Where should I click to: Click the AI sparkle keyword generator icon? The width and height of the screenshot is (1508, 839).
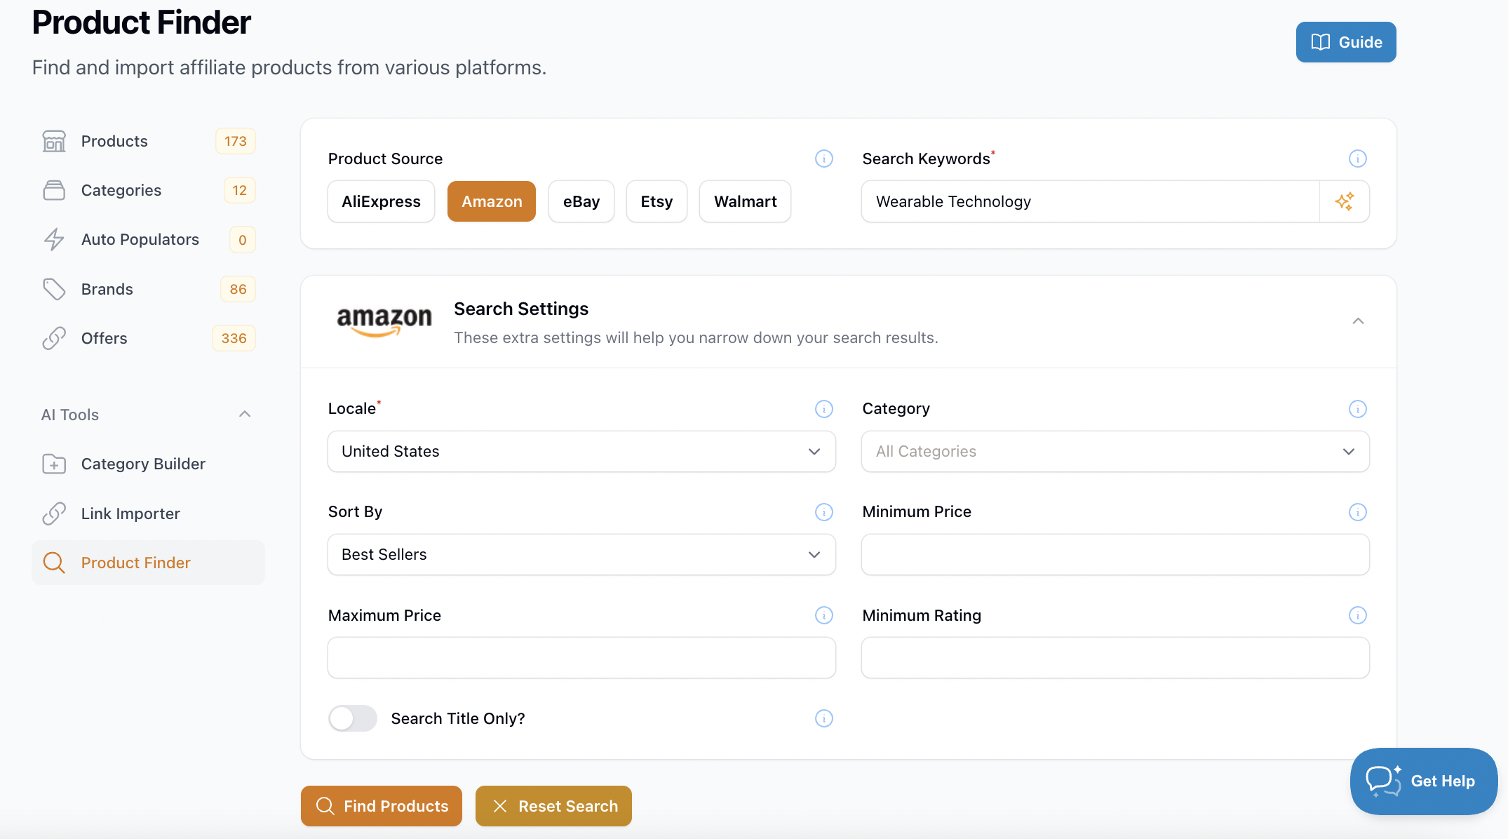coord(1344,201)
